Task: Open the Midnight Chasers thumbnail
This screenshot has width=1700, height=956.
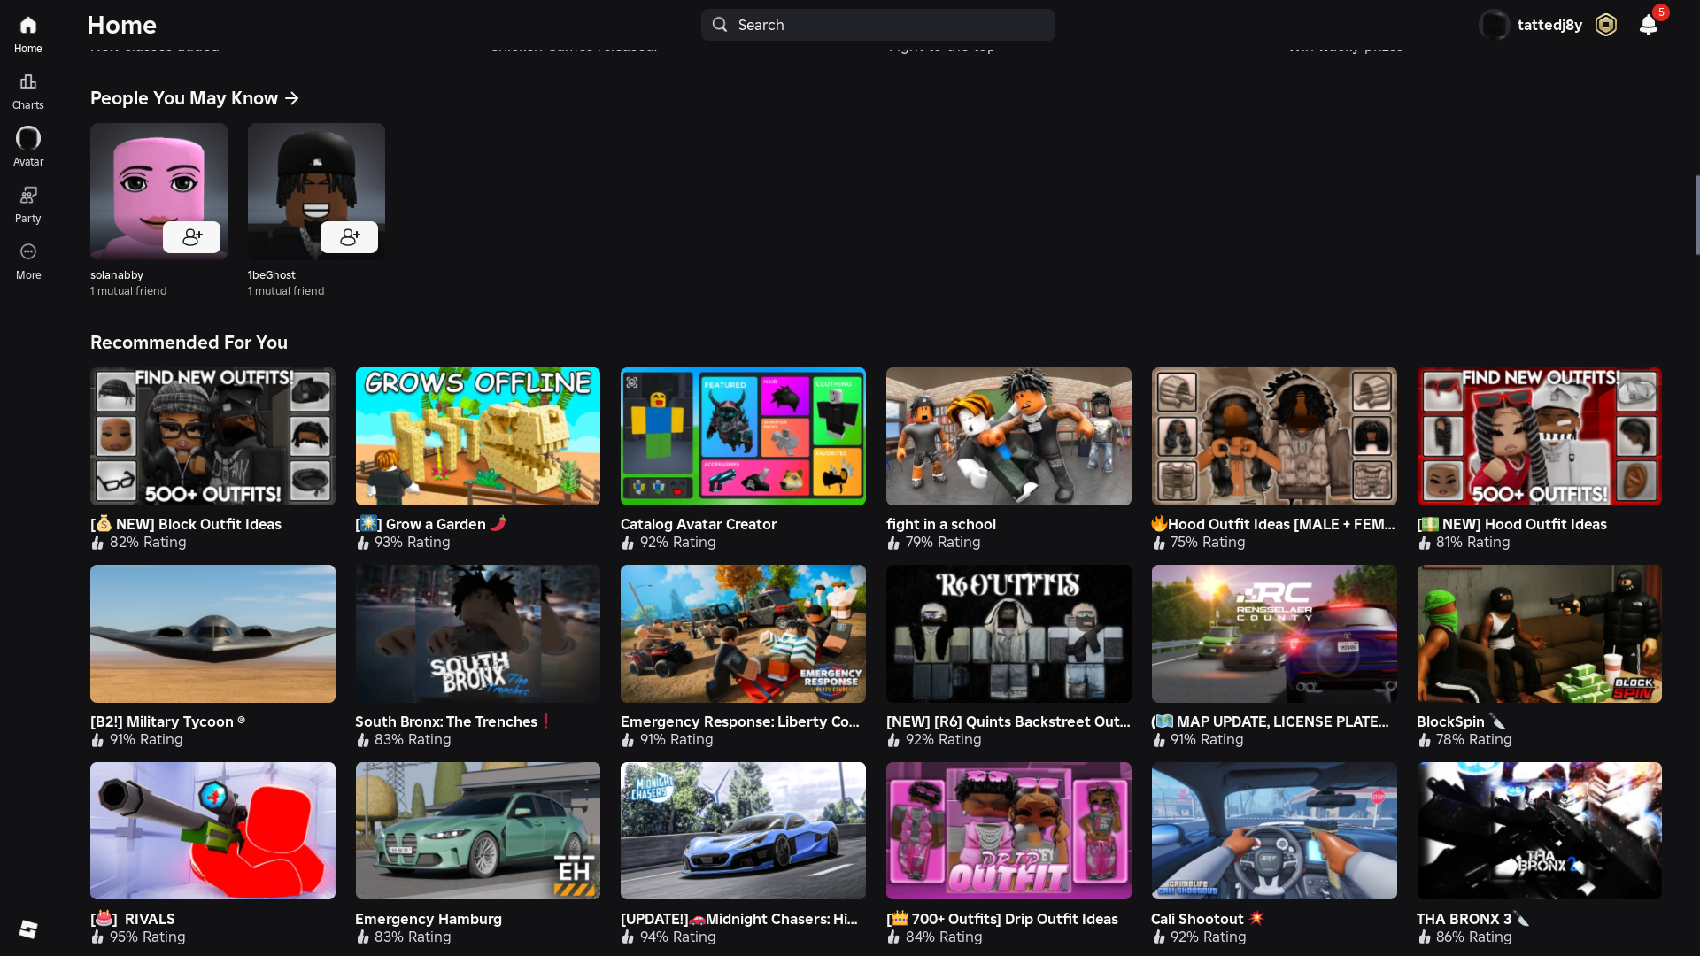Action: (x=743, y=831)
